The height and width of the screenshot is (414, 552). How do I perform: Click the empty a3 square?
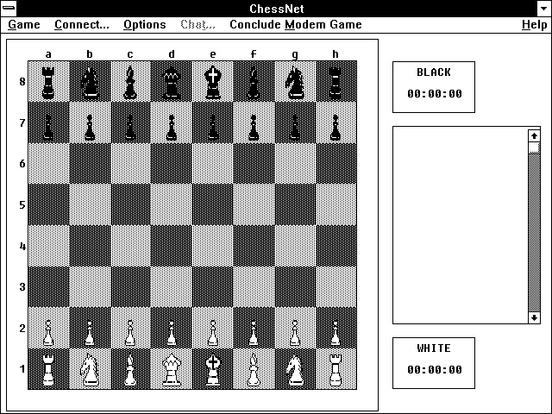tap(48, 287)
